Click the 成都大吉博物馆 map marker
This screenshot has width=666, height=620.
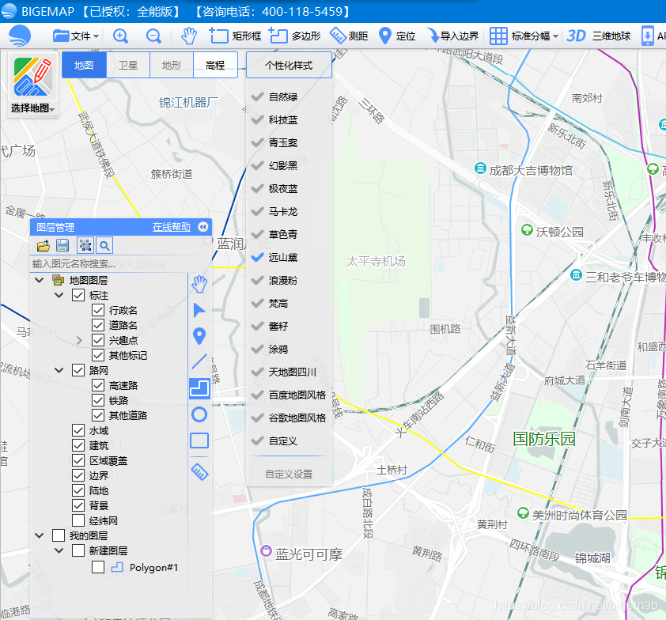pyautogui.click(x=480, y=168)
